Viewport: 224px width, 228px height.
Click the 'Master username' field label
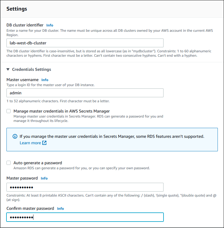tap(23, 80)
